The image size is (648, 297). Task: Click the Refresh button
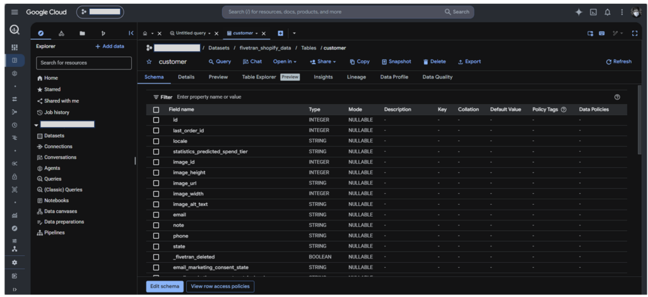click(619, 61)
